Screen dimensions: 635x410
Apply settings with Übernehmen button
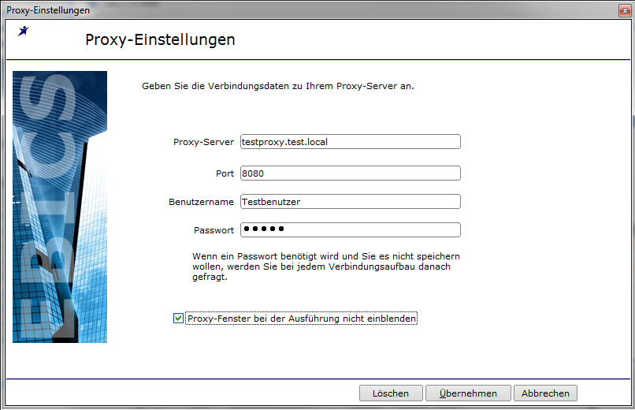point(468,393)
